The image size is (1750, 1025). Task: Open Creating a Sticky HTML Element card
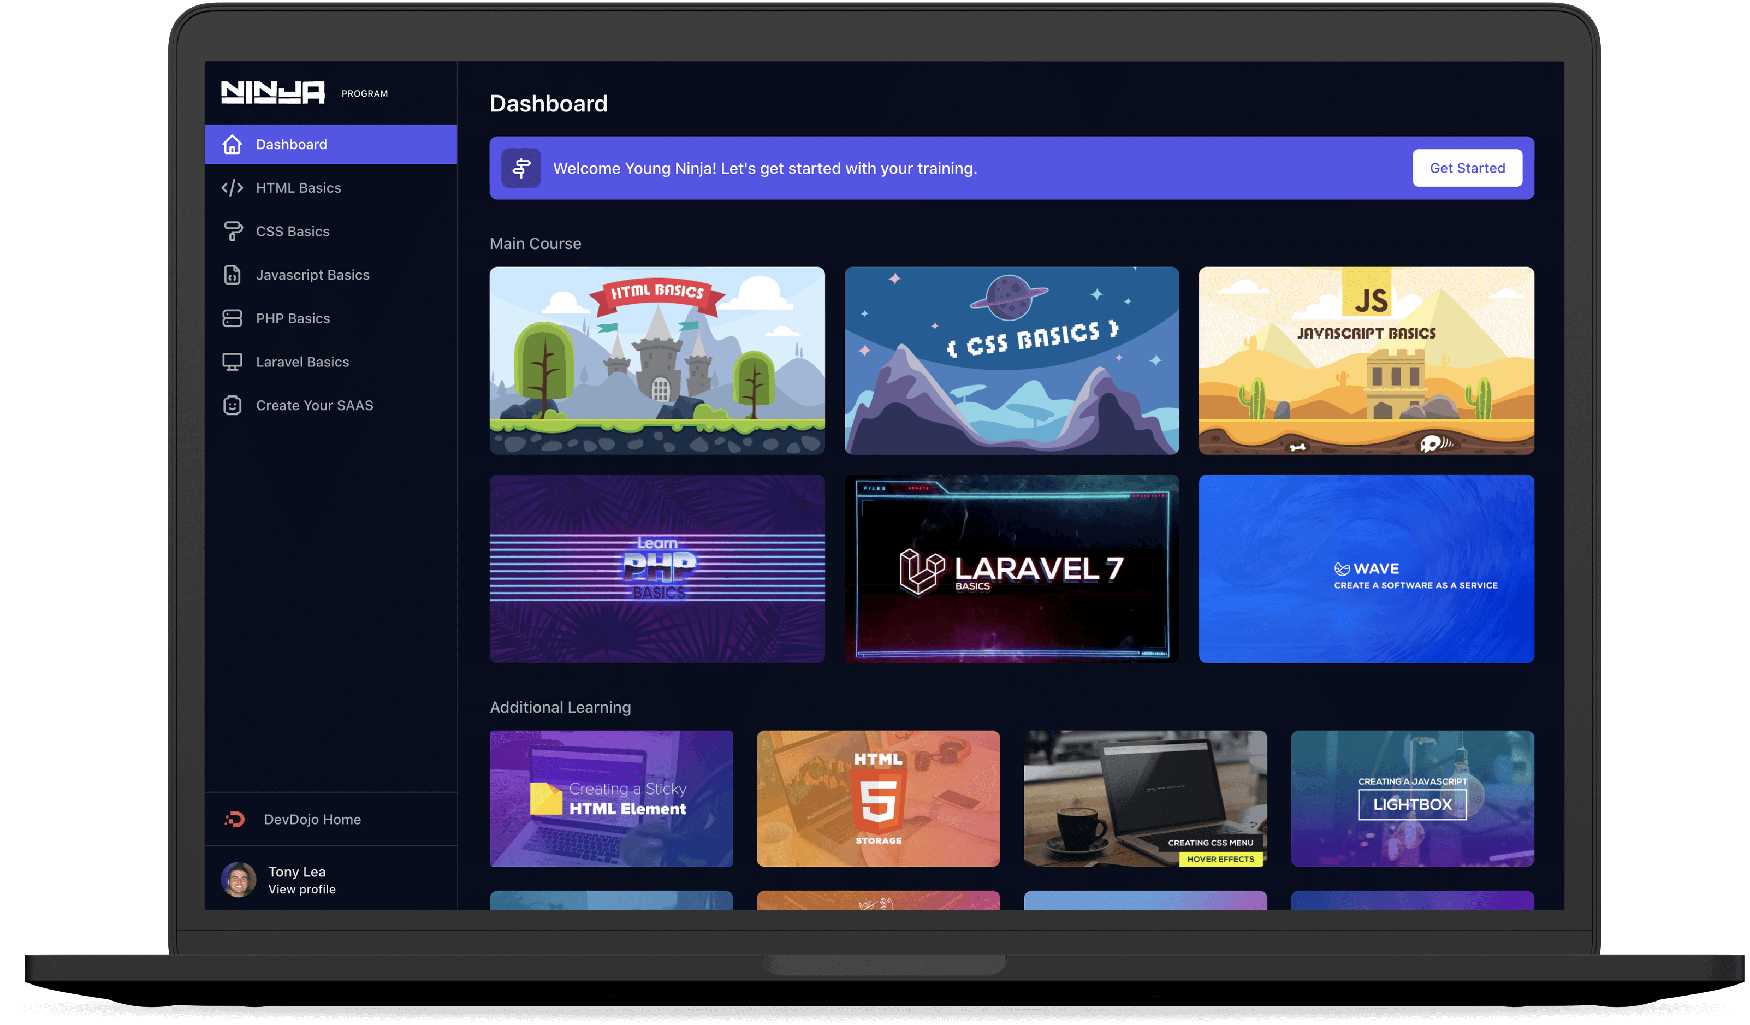[x=611, y=798]
